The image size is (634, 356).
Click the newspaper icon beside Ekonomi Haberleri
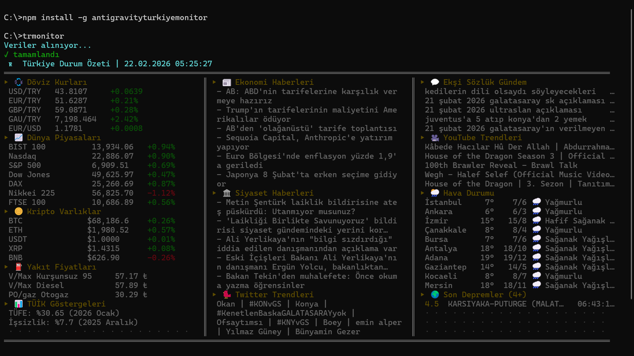pos(227,82)
